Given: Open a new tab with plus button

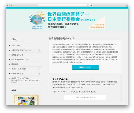Looking at the screenshot, I should pos(127,6).
